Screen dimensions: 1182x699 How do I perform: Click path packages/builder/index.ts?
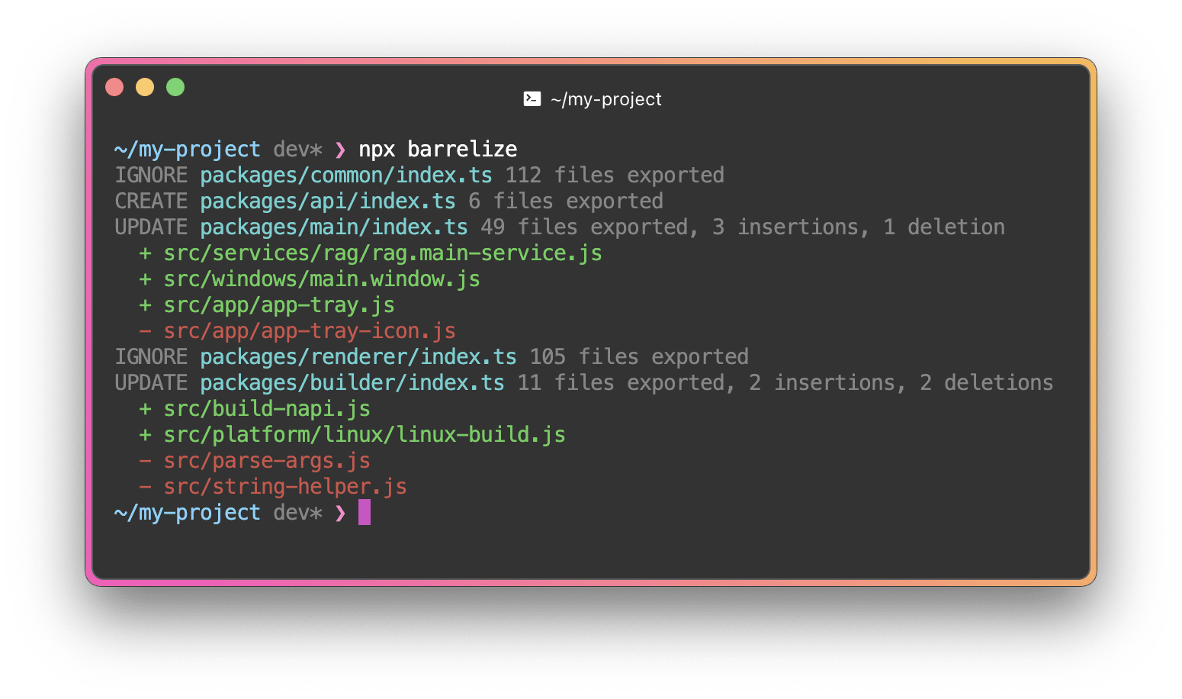[x=352, y=382]
